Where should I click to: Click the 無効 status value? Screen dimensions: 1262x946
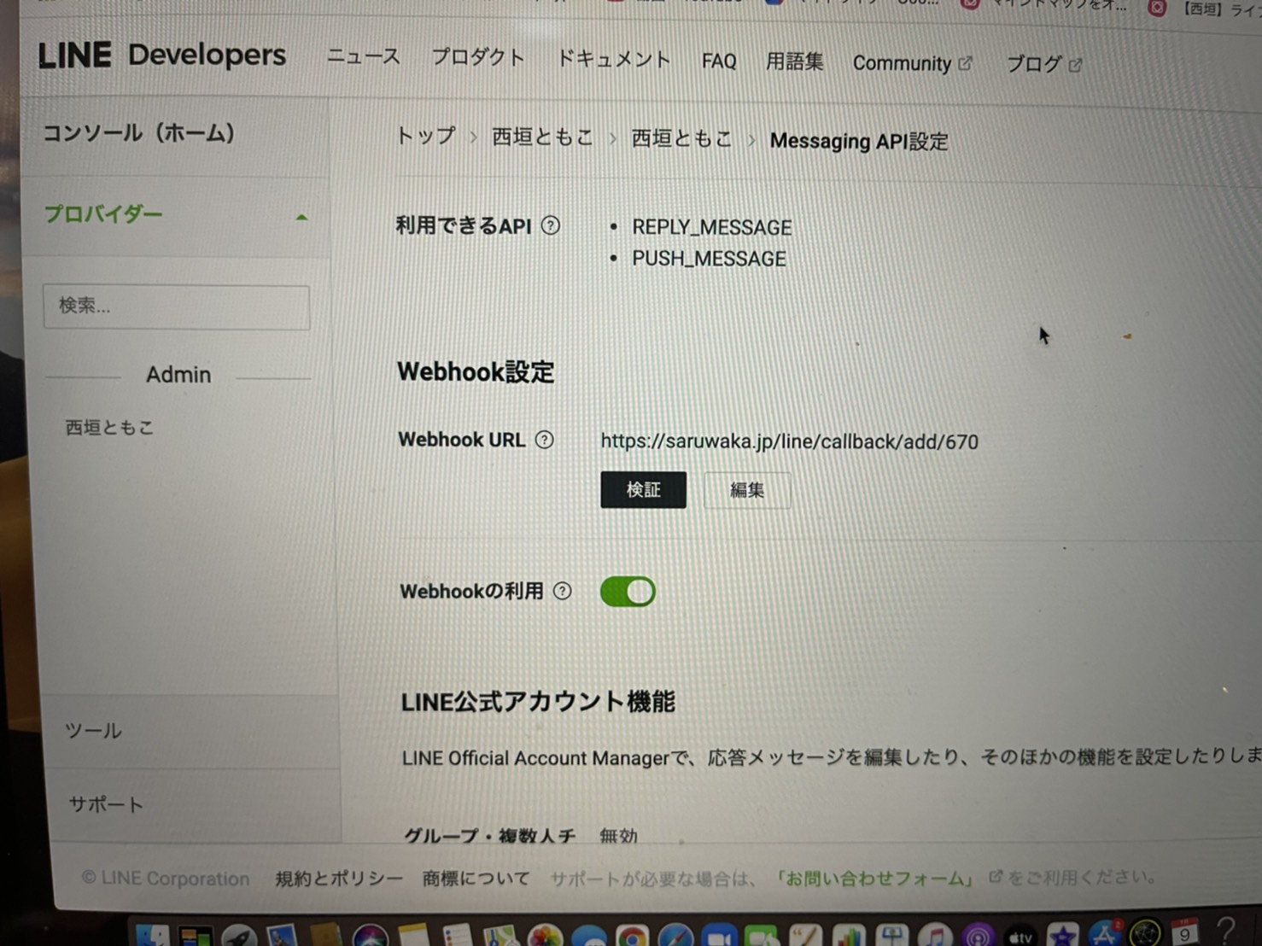pos(618,836)
